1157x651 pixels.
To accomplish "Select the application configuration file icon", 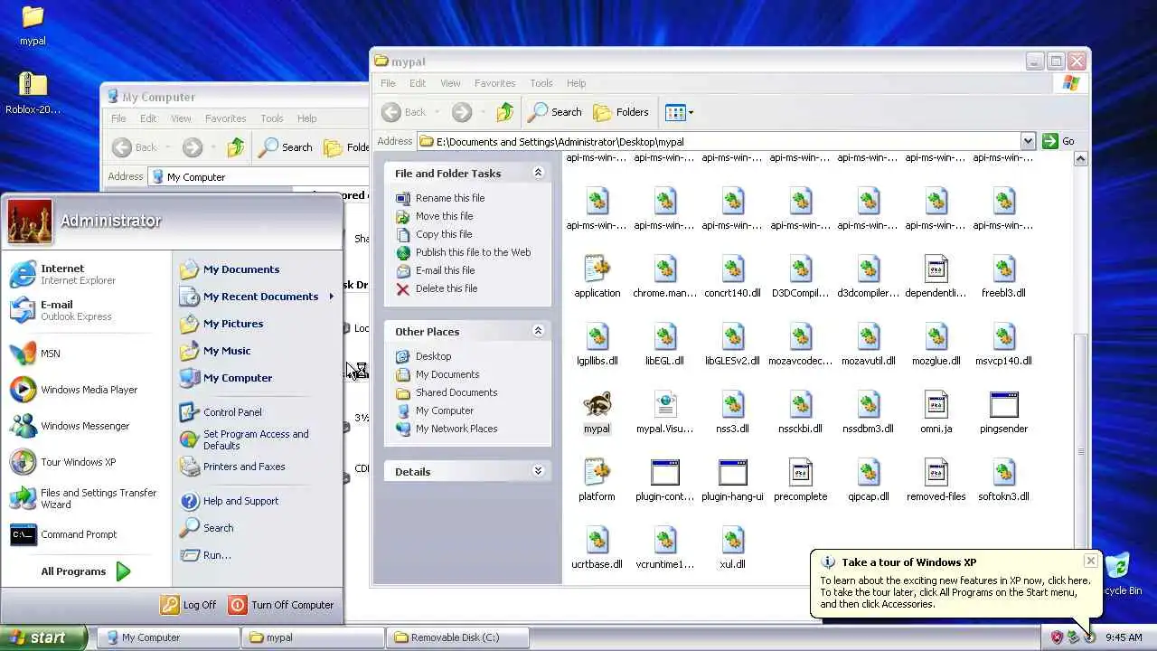I will pos(597,269).
